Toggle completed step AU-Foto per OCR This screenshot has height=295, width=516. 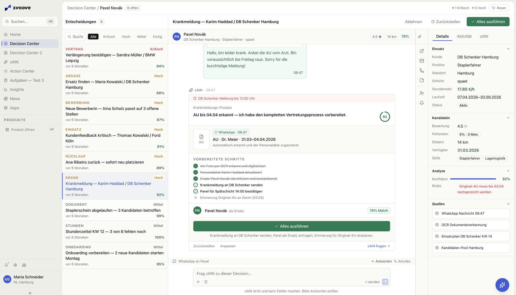pos(196,166)
